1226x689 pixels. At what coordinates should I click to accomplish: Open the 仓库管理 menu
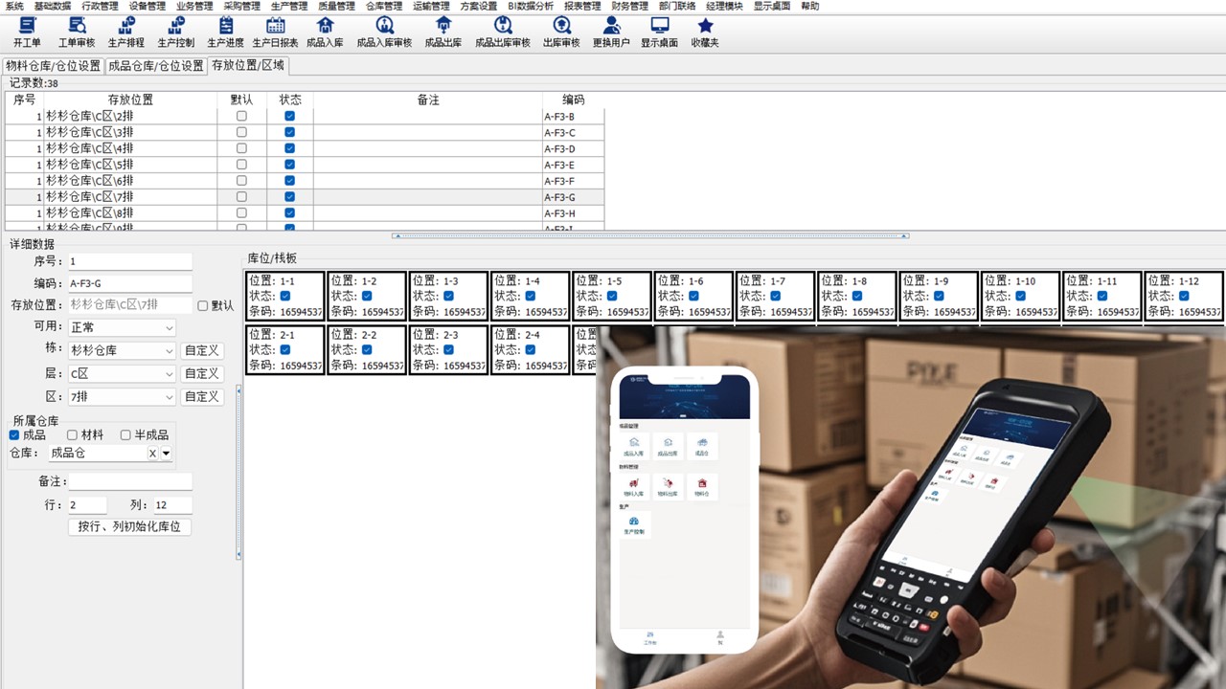384,6
